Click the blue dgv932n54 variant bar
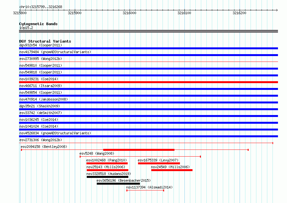 click(148, 48)
